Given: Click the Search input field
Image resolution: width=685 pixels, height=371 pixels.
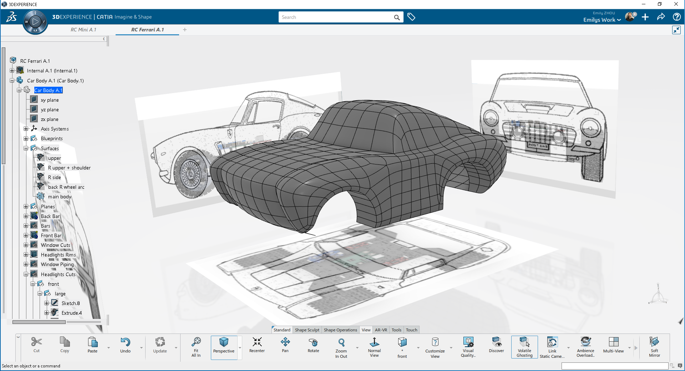Looking at the screenshot, I should coord(335,17).
